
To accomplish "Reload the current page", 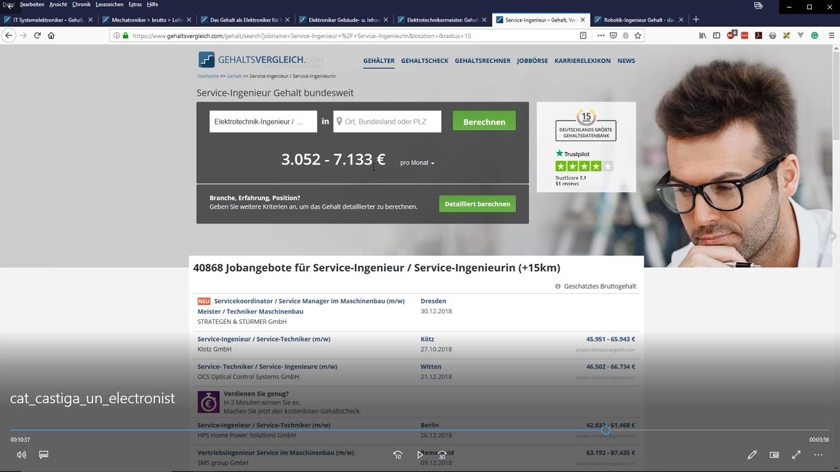I will [37, 35].
